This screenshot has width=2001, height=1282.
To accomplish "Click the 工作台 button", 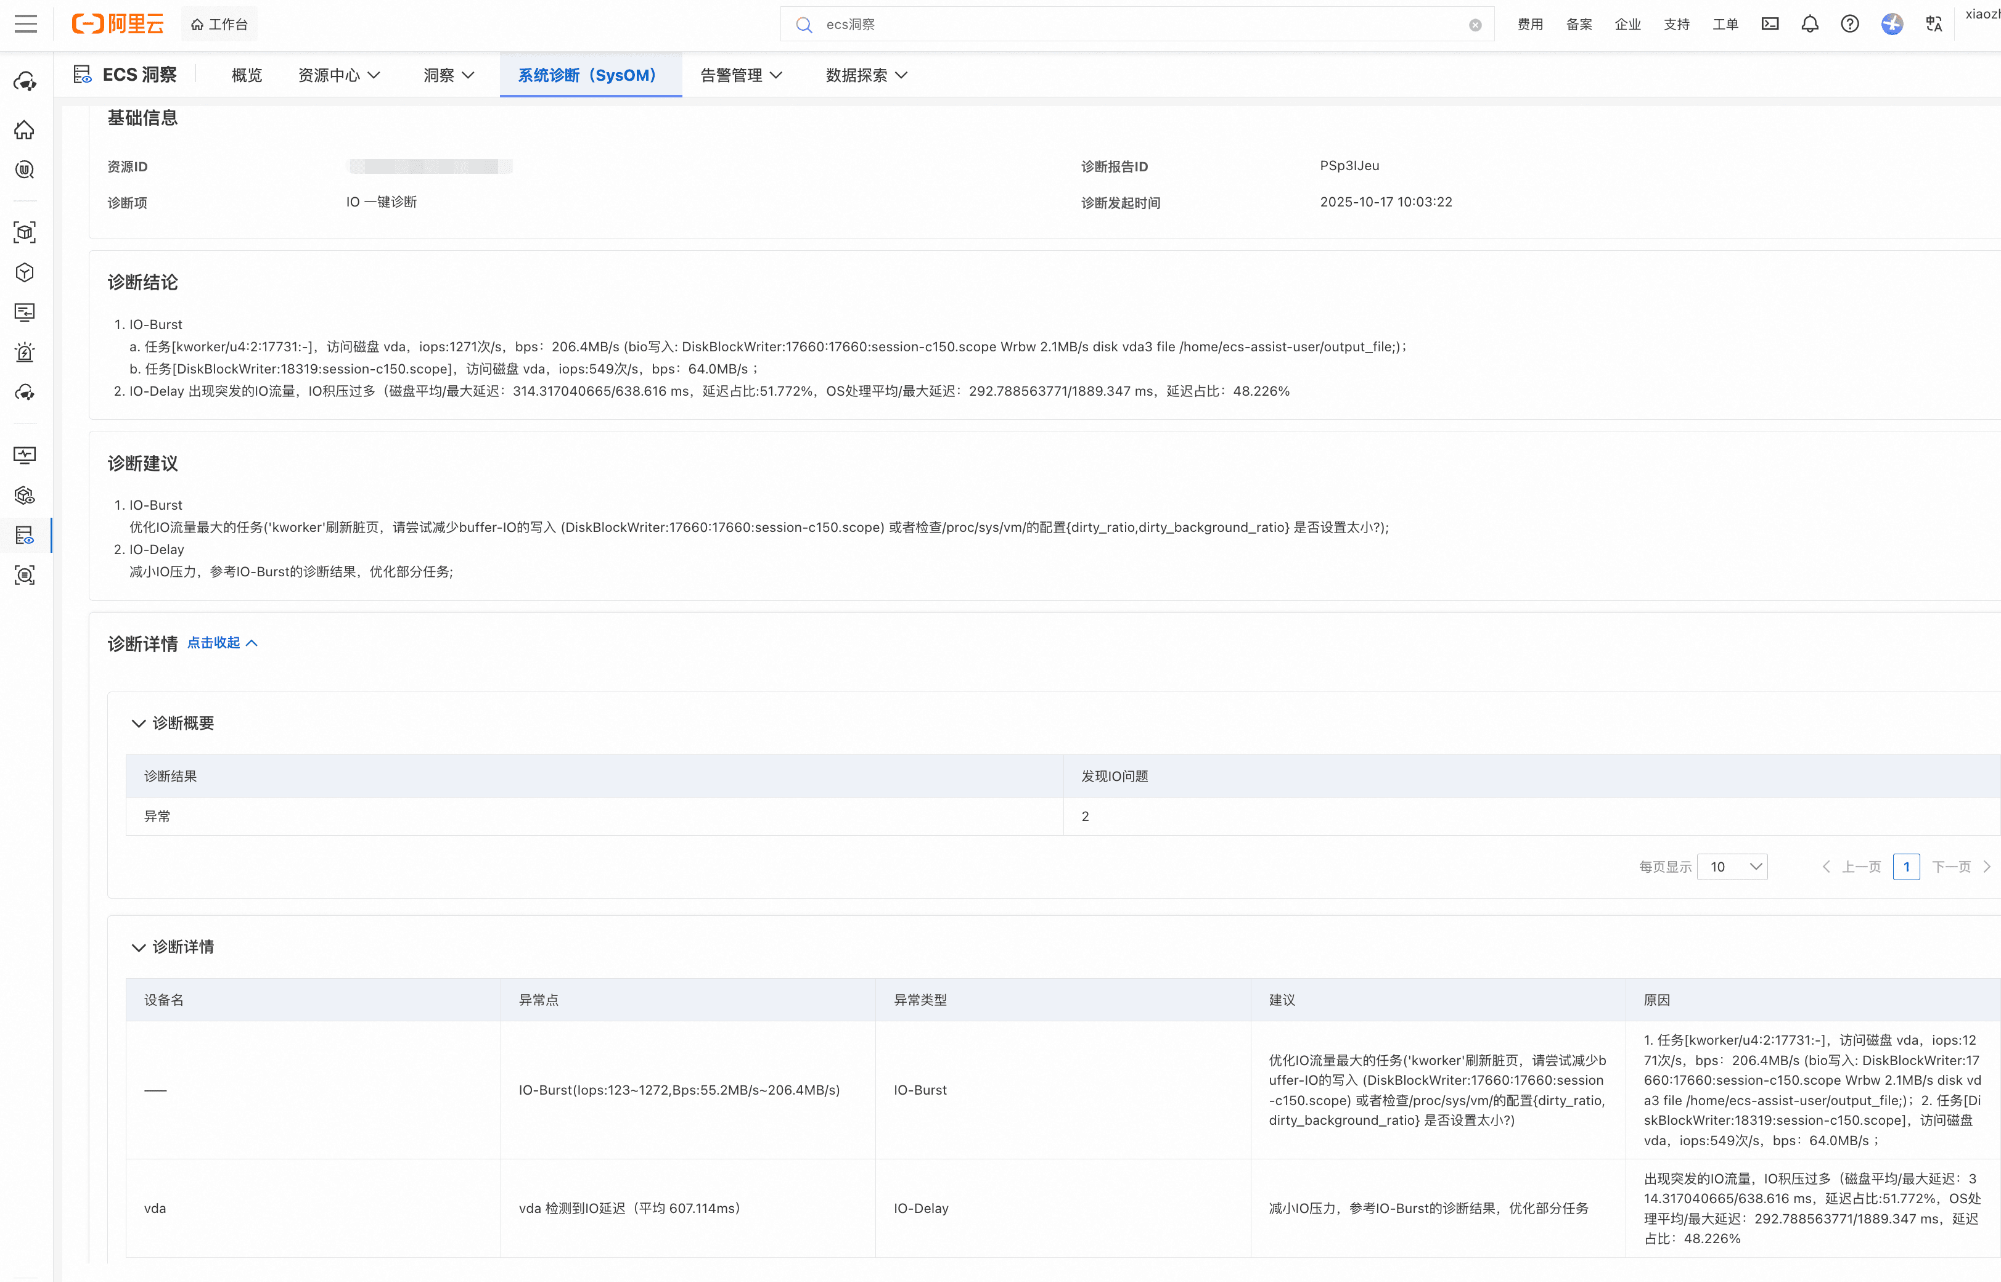I will [219, 24].
